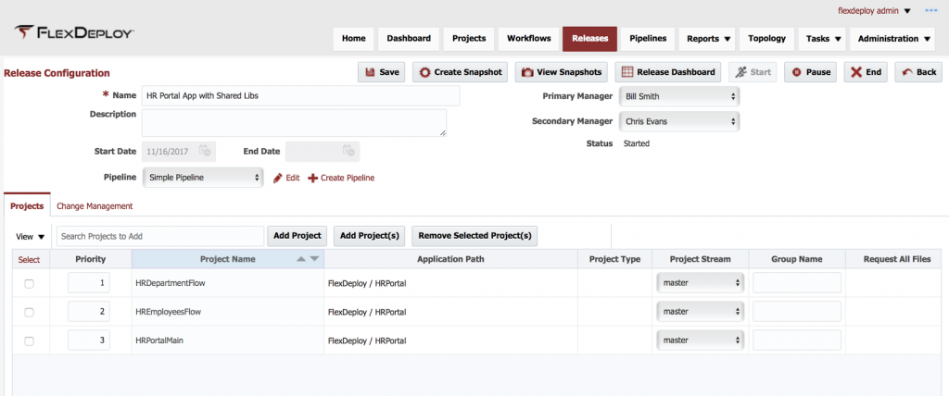Select the Projects sub-tab

pos(27,206)
